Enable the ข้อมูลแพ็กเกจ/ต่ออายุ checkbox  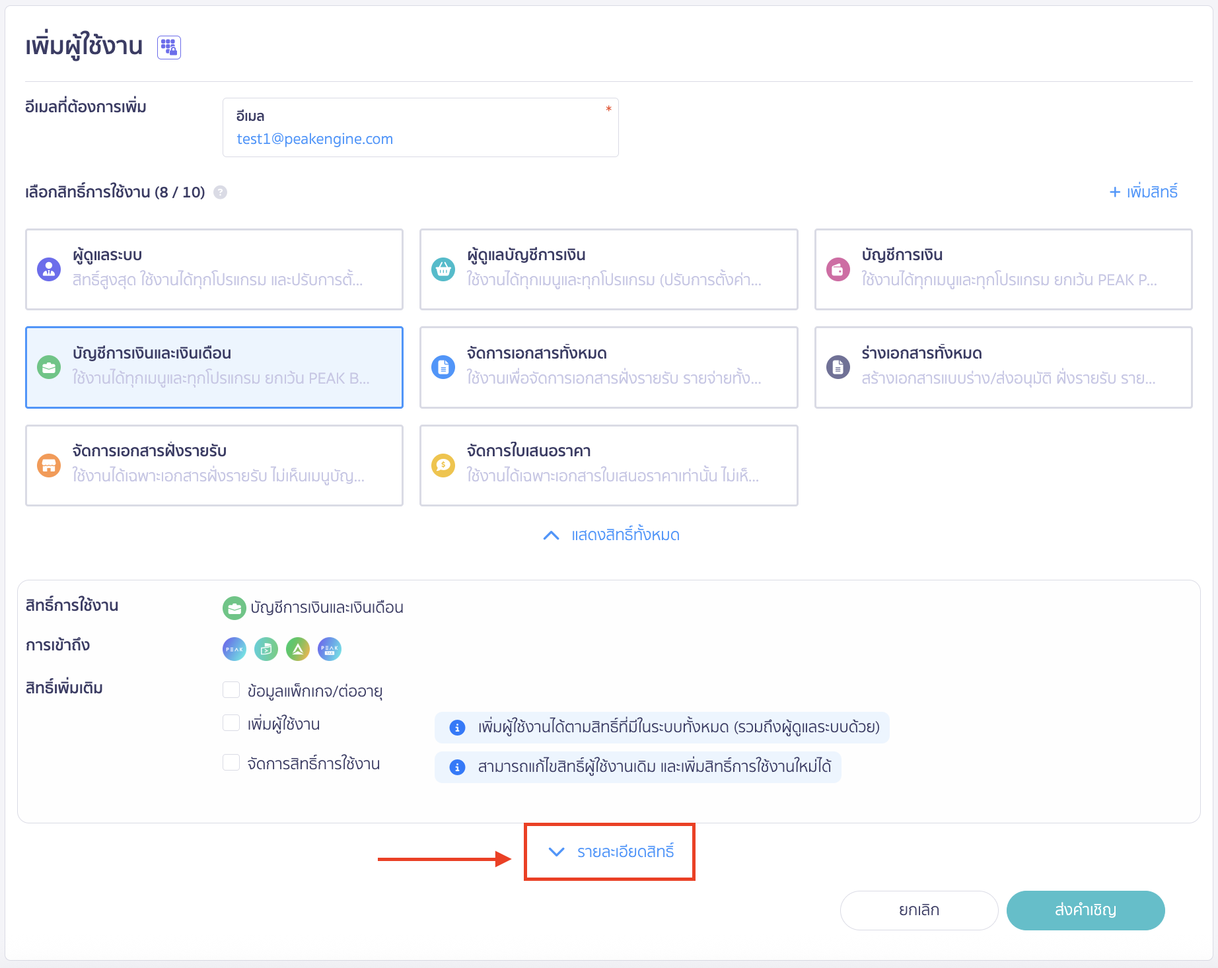[x=231, y=689]
